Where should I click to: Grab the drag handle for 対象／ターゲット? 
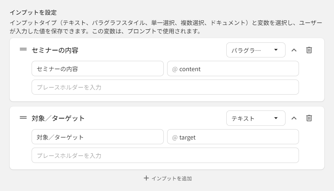click(23, 118)
